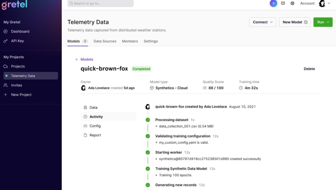The image size is (336, 190).
Task: Click the blue plus create button
Action: 273,3
